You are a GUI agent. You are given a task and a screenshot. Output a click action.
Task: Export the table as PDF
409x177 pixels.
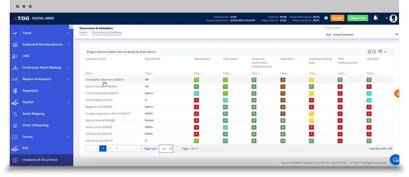(x=374, y=52)
